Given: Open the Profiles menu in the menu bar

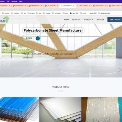Looking at the screenshot, I should click(2, 1).
